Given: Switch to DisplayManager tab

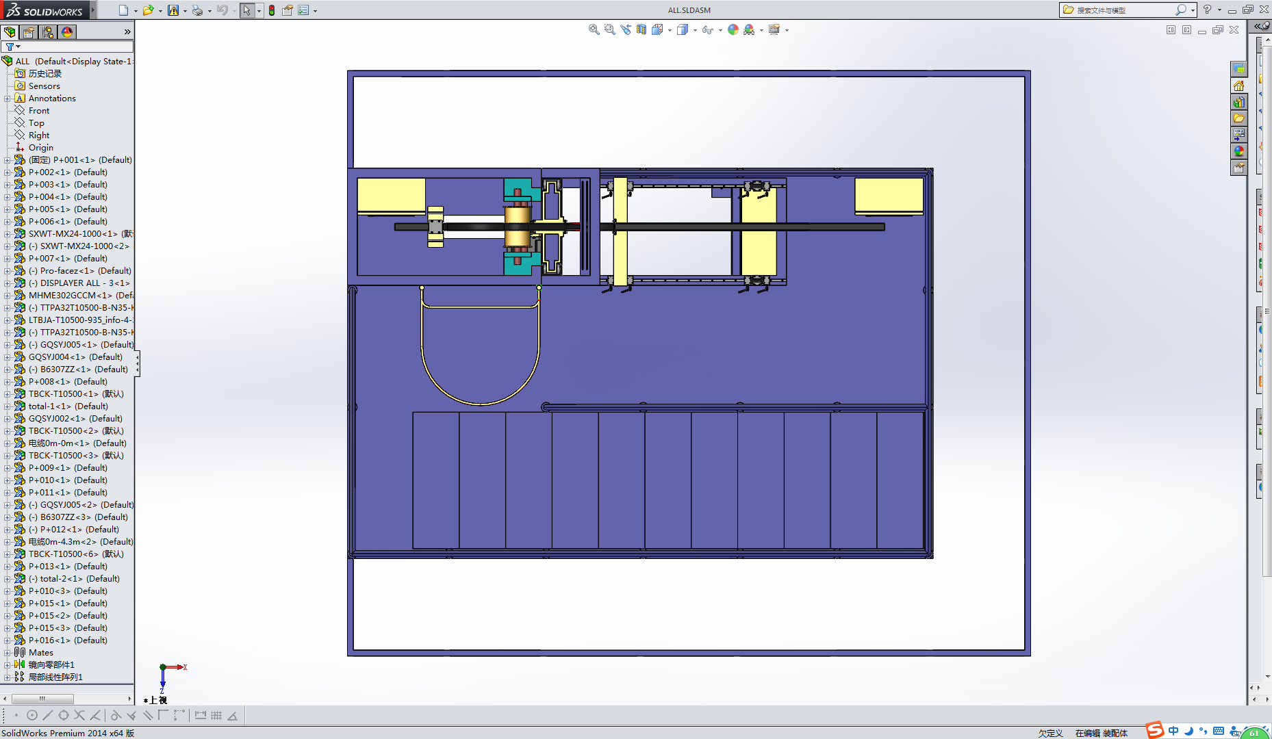Looking at the screenshot, I should pyautogui.click(x=67, y=32).
